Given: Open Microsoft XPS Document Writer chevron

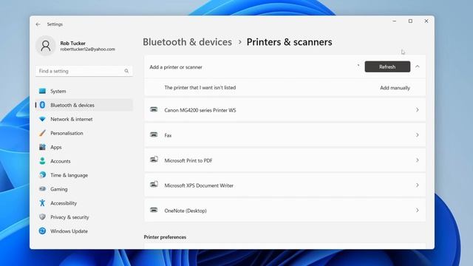Looking at the screenshot, I should point(417,185).
